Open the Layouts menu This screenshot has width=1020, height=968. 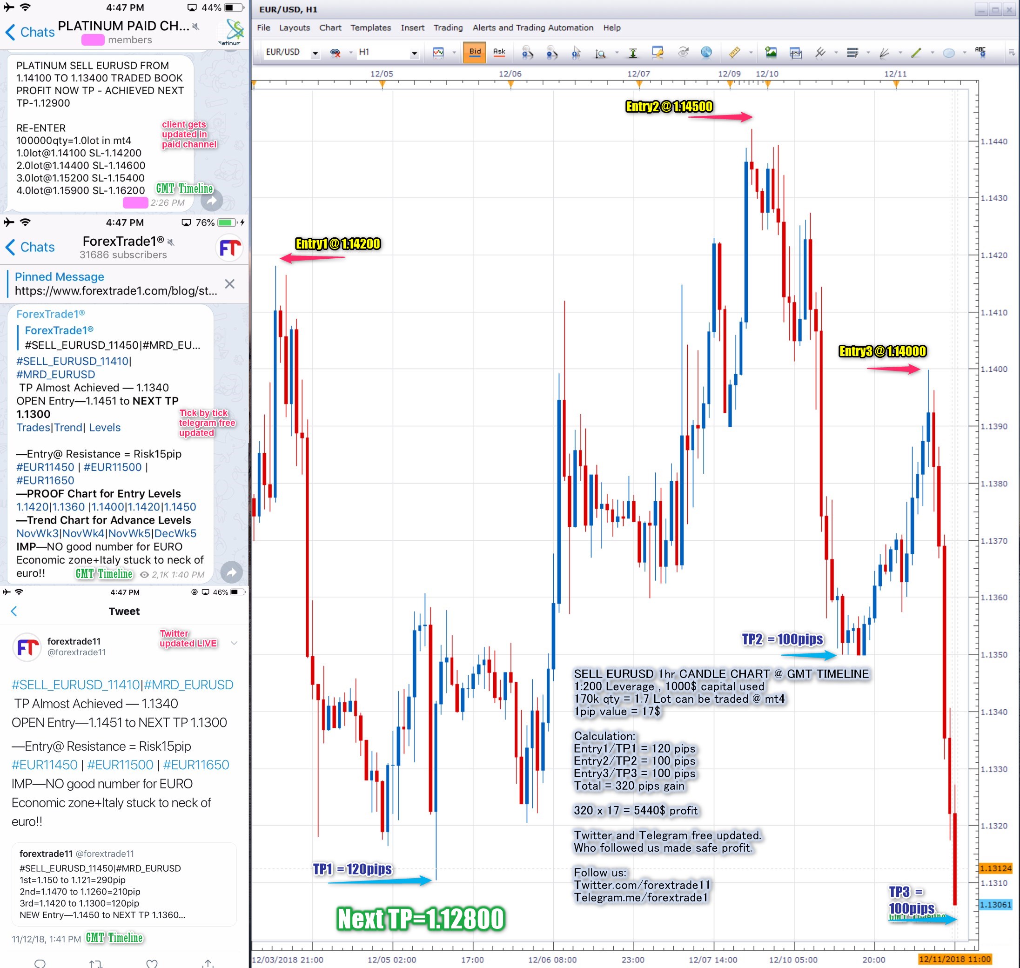pos(295,28)
